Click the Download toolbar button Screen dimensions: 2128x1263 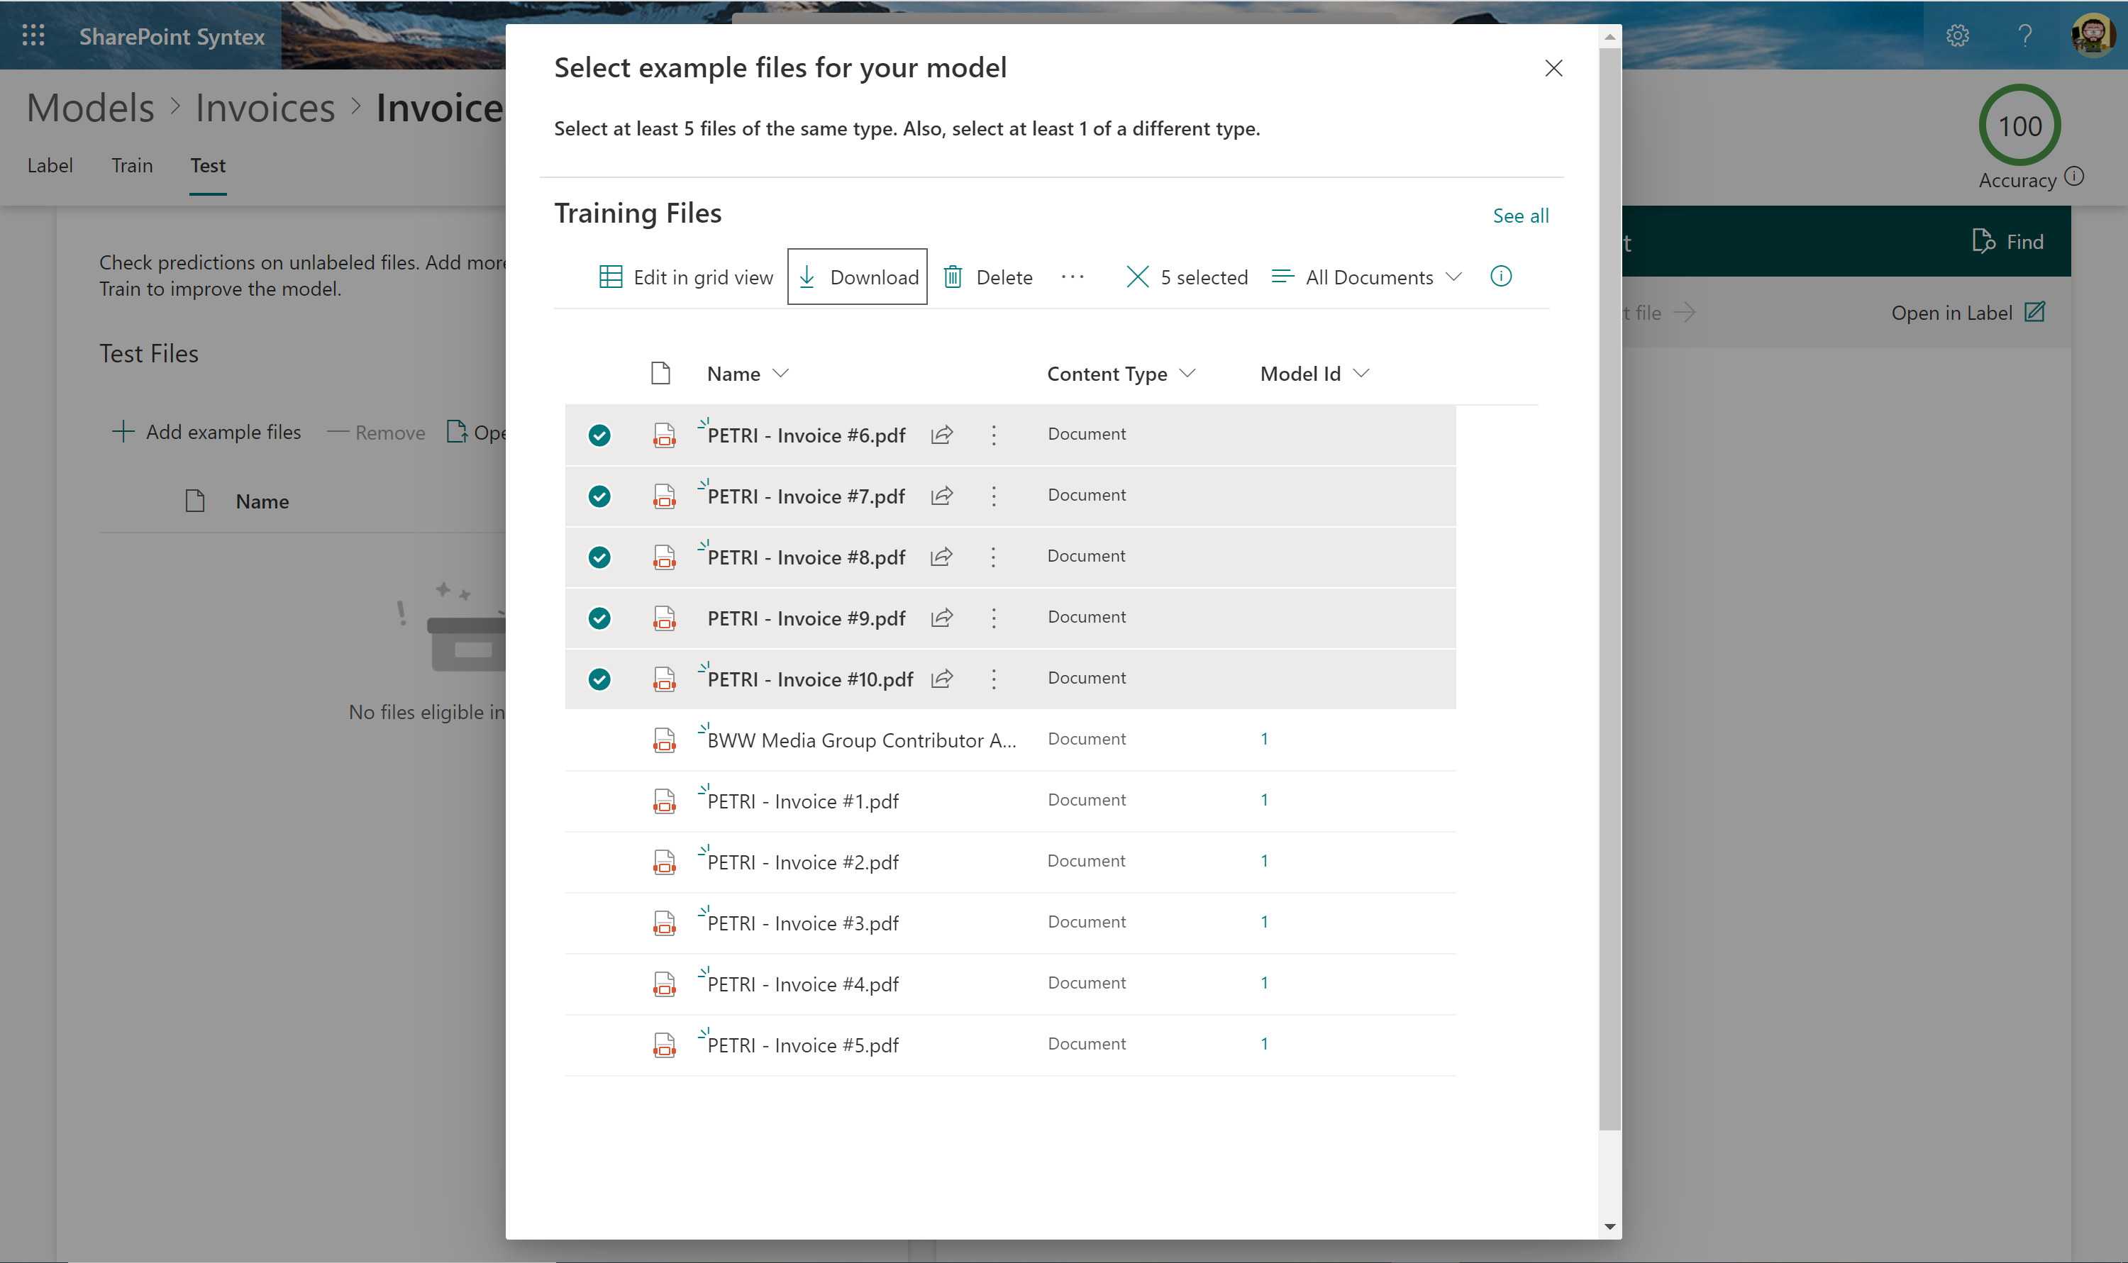[857, 277]
